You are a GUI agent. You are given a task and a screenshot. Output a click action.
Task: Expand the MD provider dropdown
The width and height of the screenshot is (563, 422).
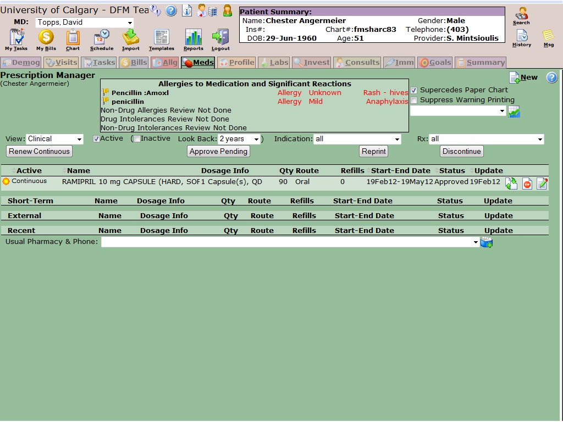pos(85,23)
